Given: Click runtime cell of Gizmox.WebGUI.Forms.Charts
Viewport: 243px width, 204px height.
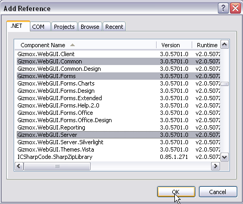Looking at the screenshot, I should [208, 83].
